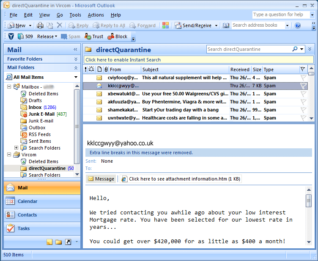This screenshot has width=318, height=261.
Task: Open the Tools menu
Action: [x=75, y=15]
